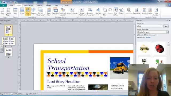Switch to the Review tab
Screen dimensions: 171x96
click(49, 5)
